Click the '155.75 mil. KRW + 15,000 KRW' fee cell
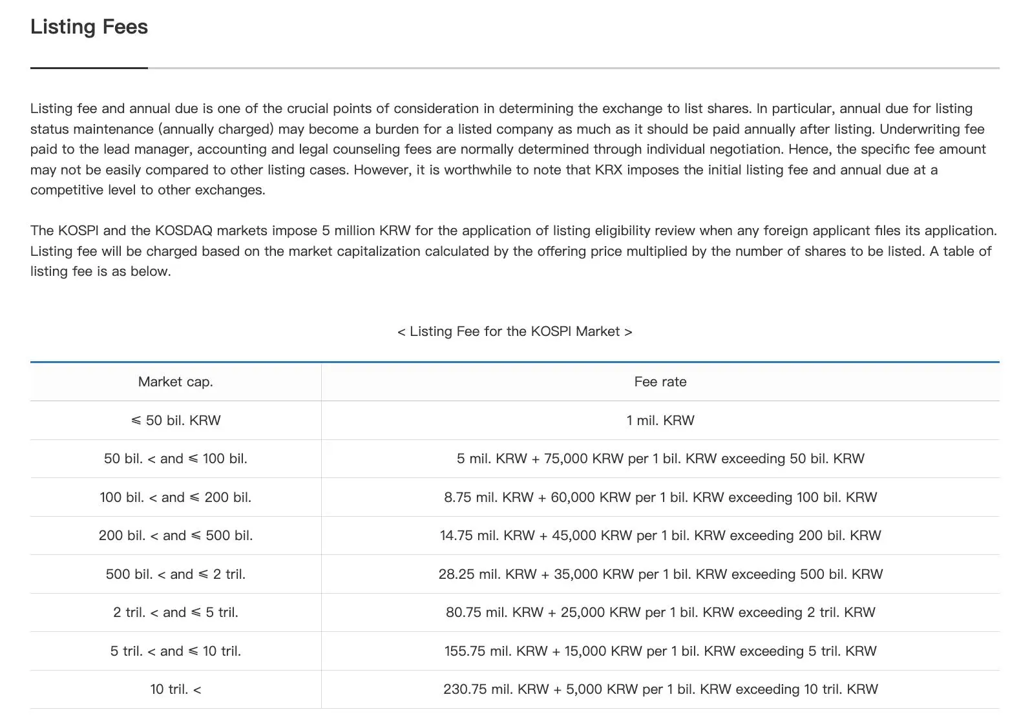Image resolution: width=1030 pixels, height=721 pixels. click(x=660, y=651)
